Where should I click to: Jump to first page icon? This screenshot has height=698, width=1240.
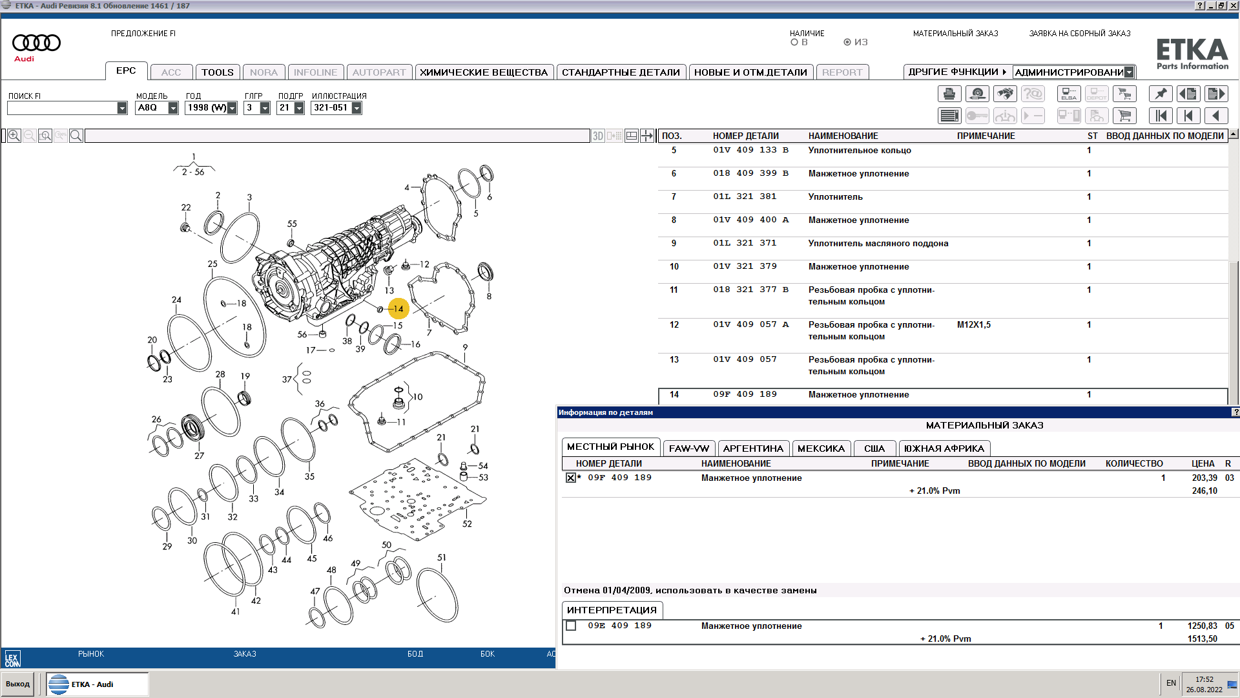[x=1161, y=116]
